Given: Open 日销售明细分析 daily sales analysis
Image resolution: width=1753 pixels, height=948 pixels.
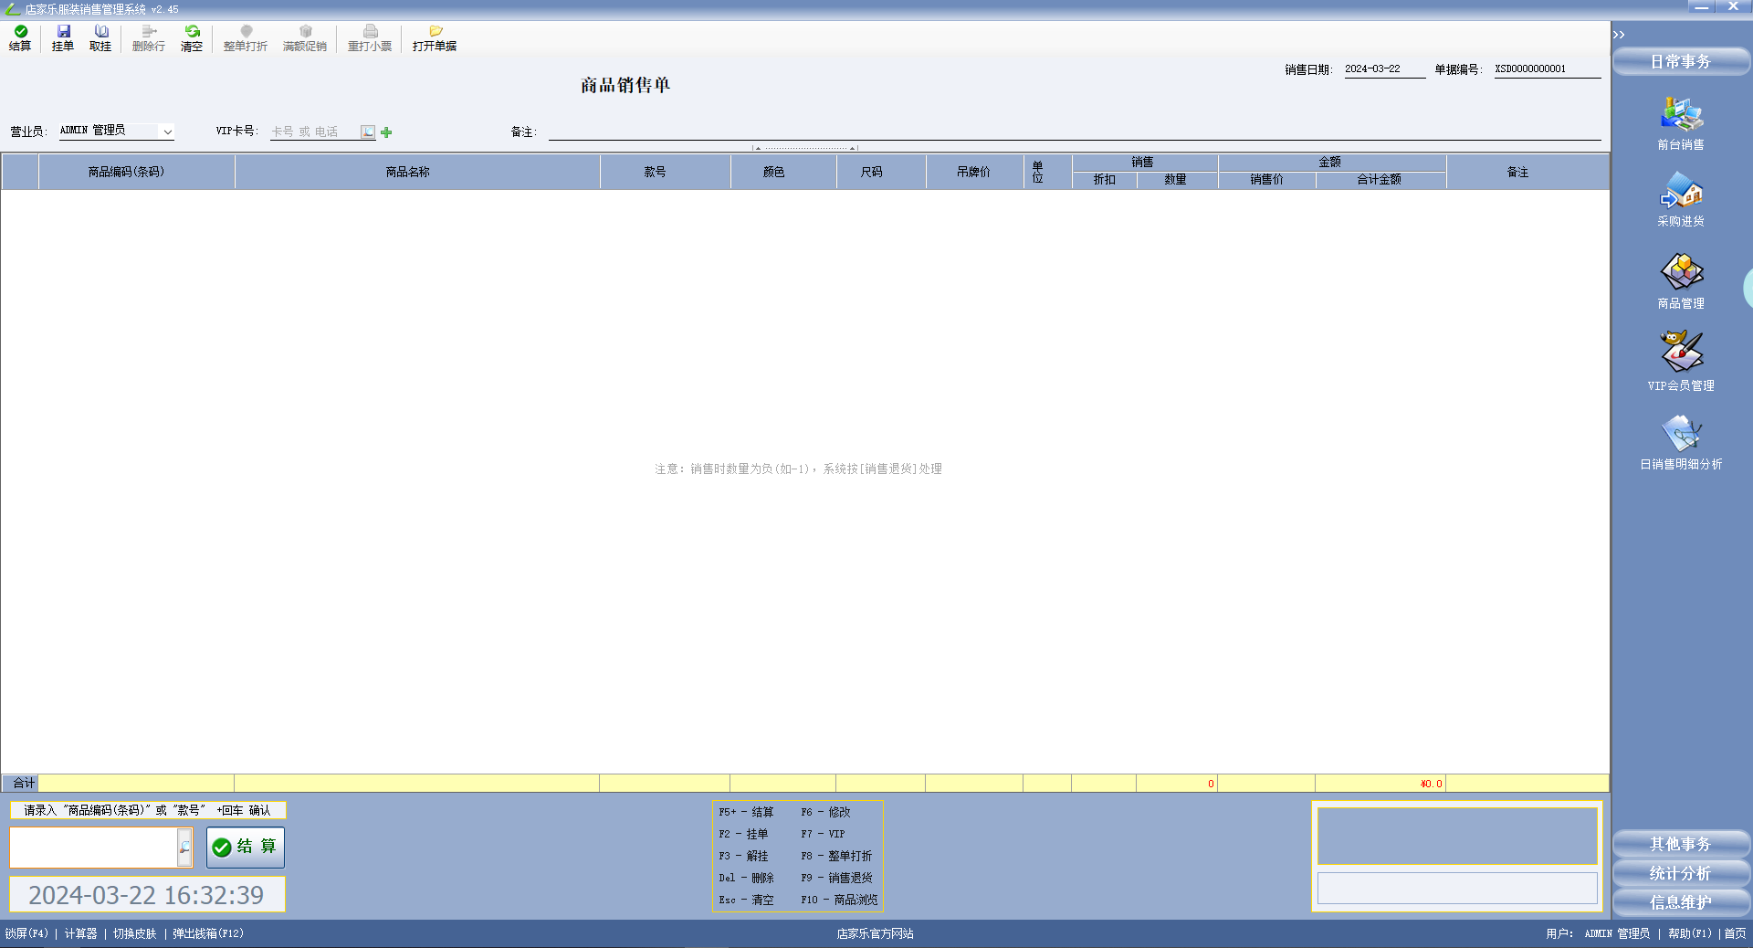Looking at the screenshot, I should pyautogui.click(x=1681, y=442).
